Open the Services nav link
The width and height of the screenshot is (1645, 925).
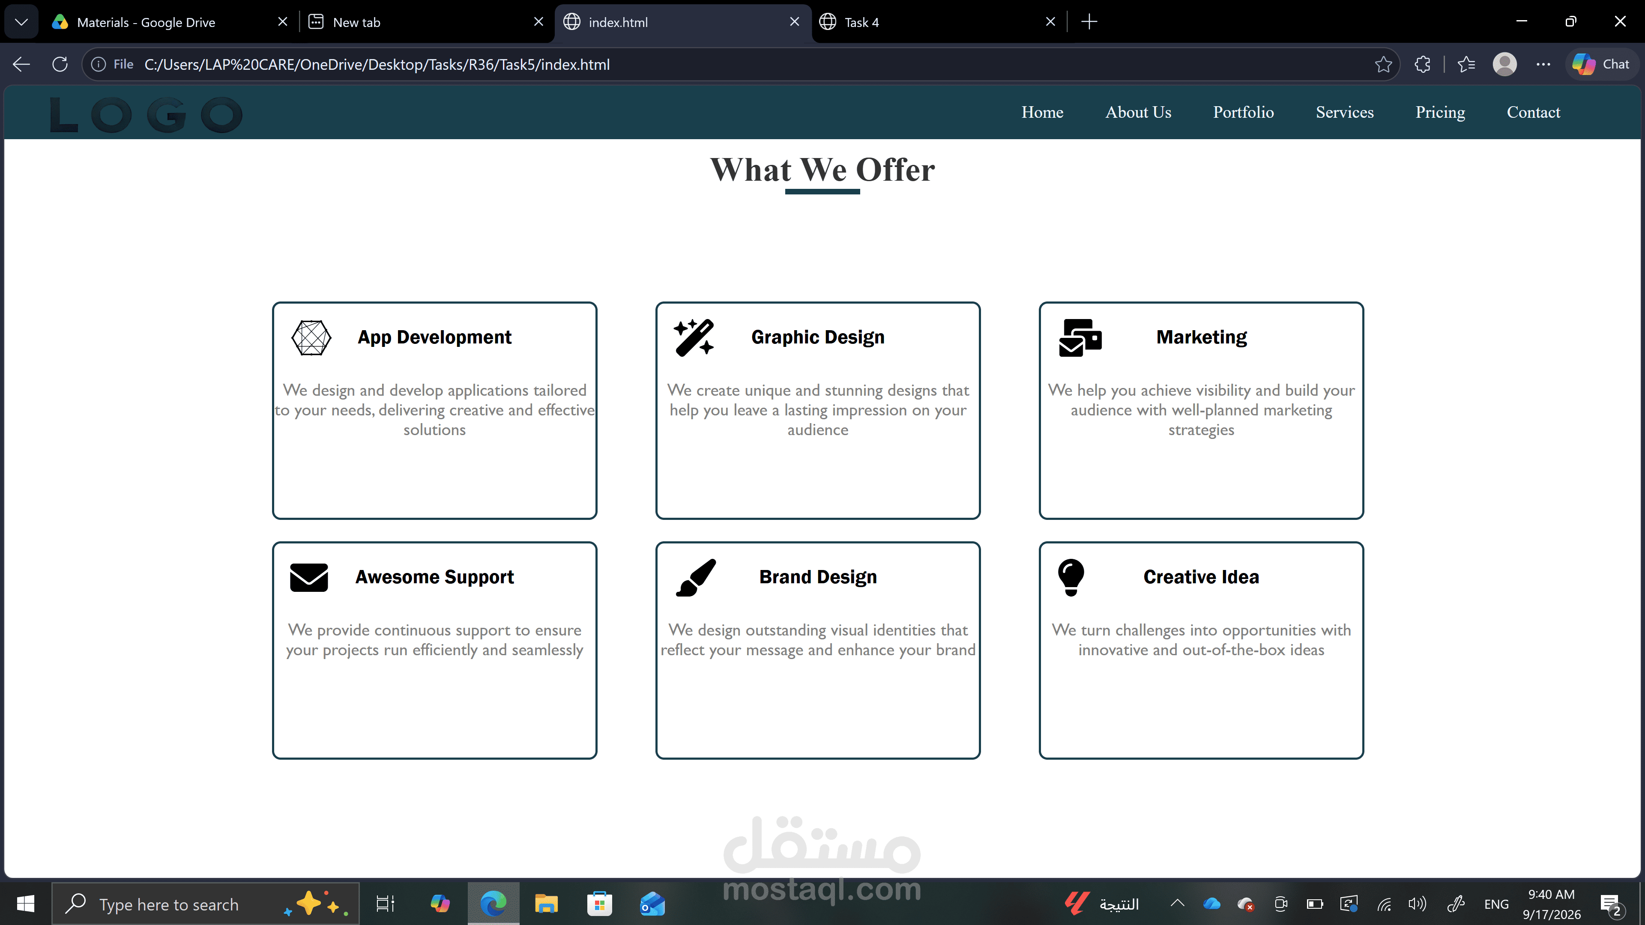[1344, 112]
